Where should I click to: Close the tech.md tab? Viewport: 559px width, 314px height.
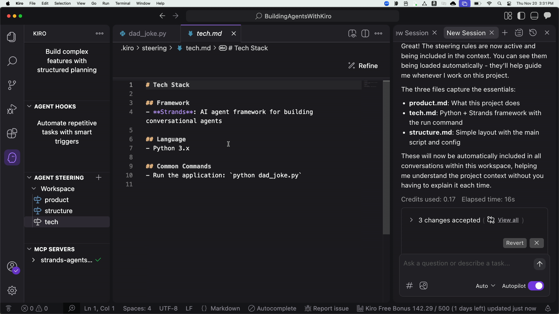pyautogui.click(x=233, y=33)
